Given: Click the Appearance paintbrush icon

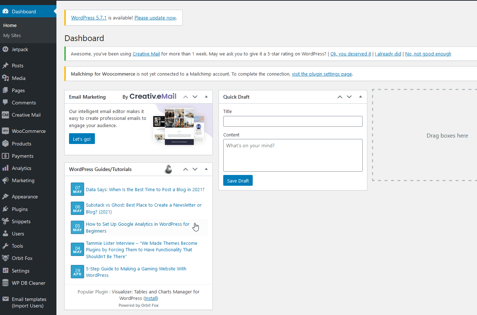Looking at the screenshot, I should [x=5, y=197].
